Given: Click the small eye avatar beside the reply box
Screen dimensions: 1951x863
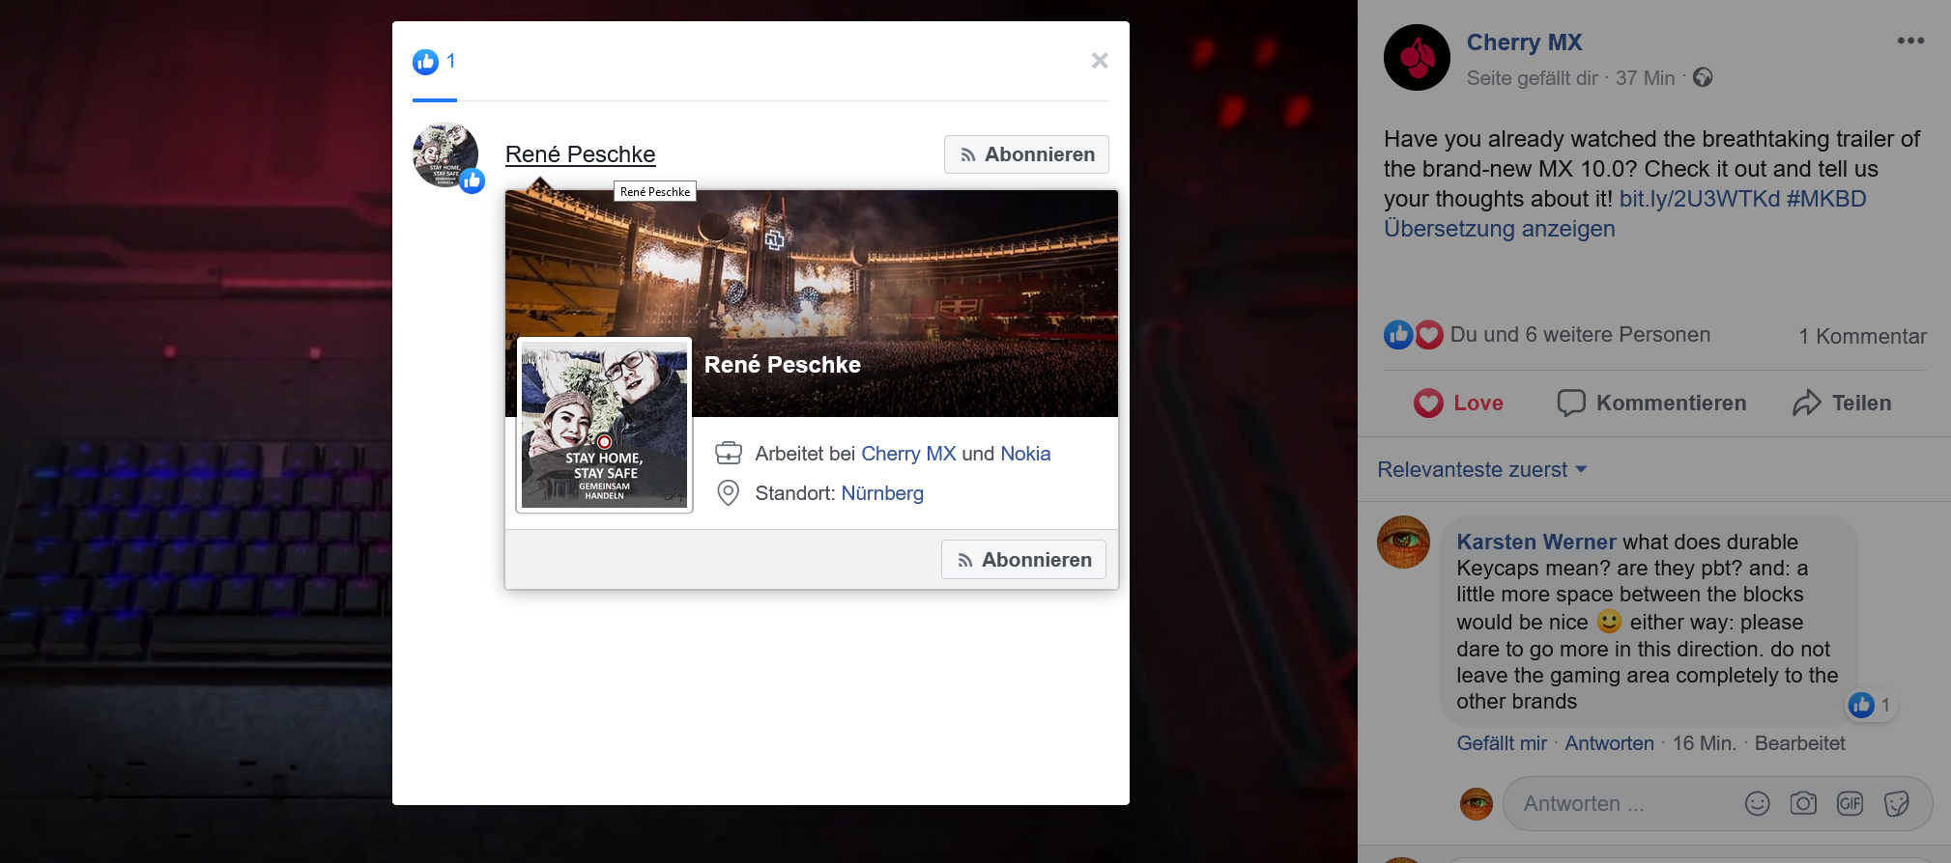Looking at the screenshot, I should 1476,803.
